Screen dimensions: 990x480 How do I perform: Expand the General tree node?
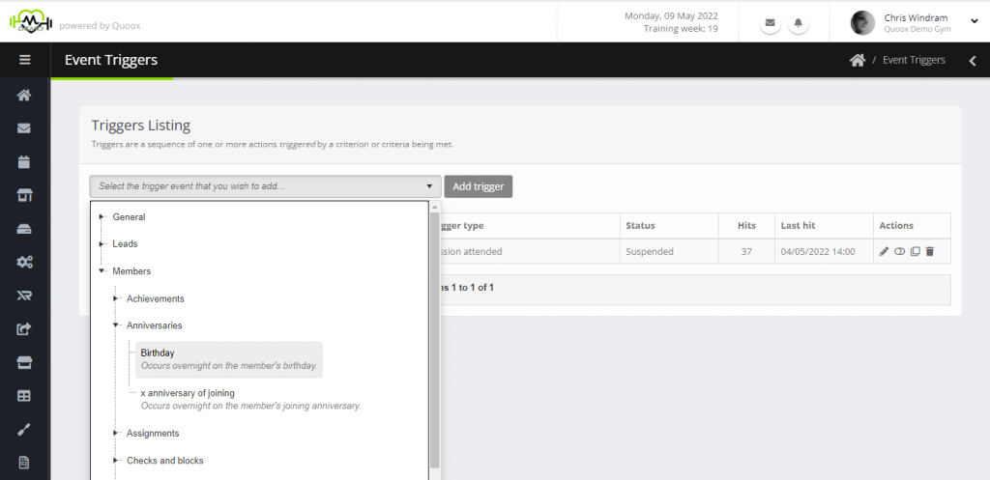[x=101, y=217]
